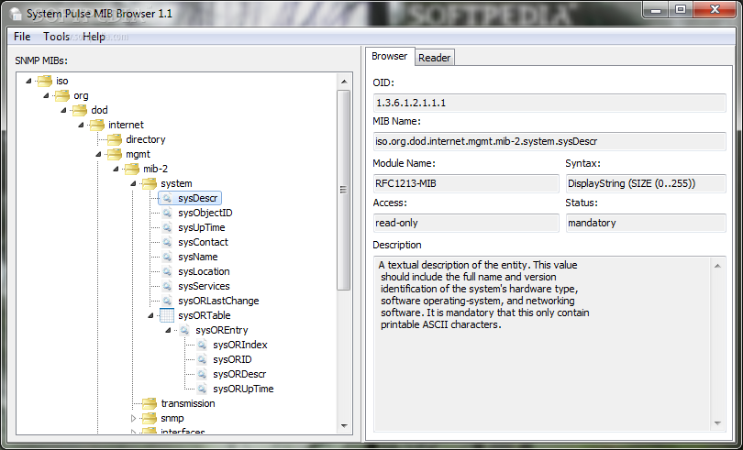Viewport: 743px width, 450px height.
Task: Select sysORUpTime tree entry
Action: coord(243,390)
